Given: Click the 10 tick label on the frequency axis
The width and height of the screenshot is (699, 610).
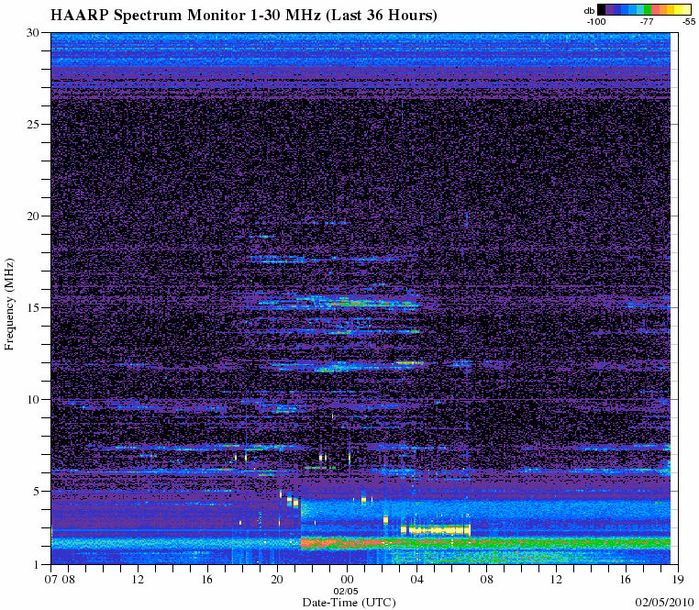Looking at the screenshot, I should pos(34,400).
